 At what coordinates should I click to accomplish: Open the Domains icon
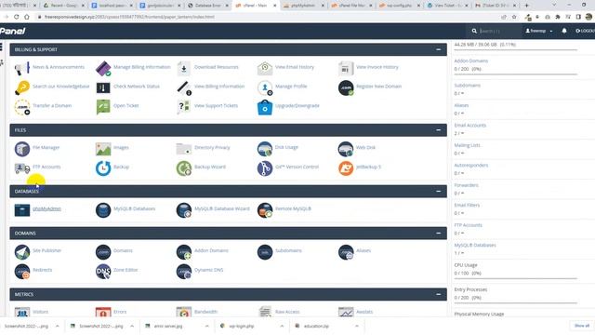pyautogui.click(x=103, y=252)
